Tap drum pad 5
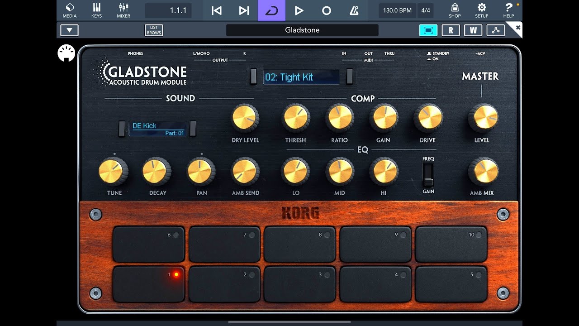Image resolution: width=579 pixels, height=326 pixels. [x=451, y=284]
